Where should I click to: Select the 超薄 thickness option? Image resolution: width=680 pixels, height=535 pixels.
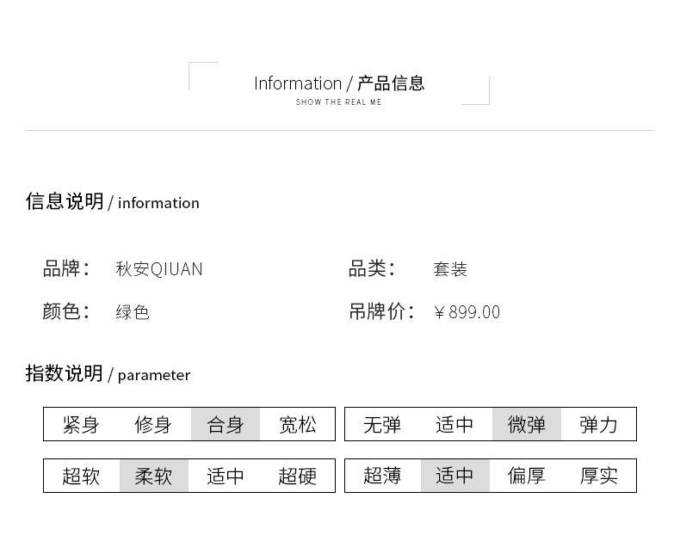point(382,476)
